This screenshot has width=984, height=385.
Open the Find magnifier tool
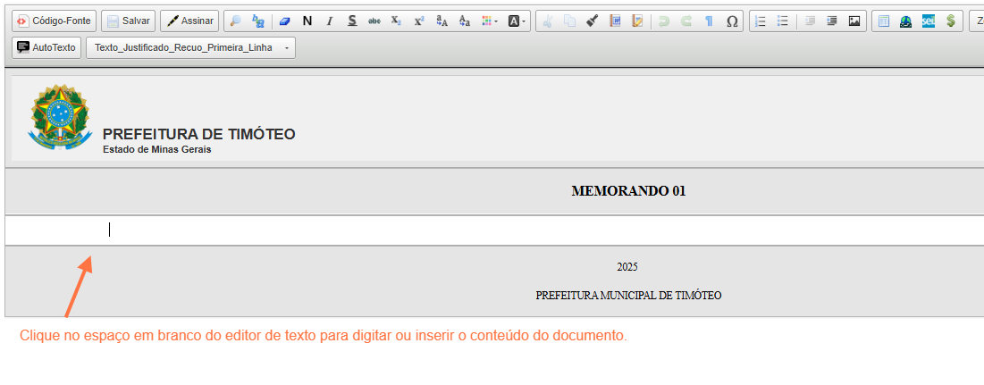[x=235, y=21]
